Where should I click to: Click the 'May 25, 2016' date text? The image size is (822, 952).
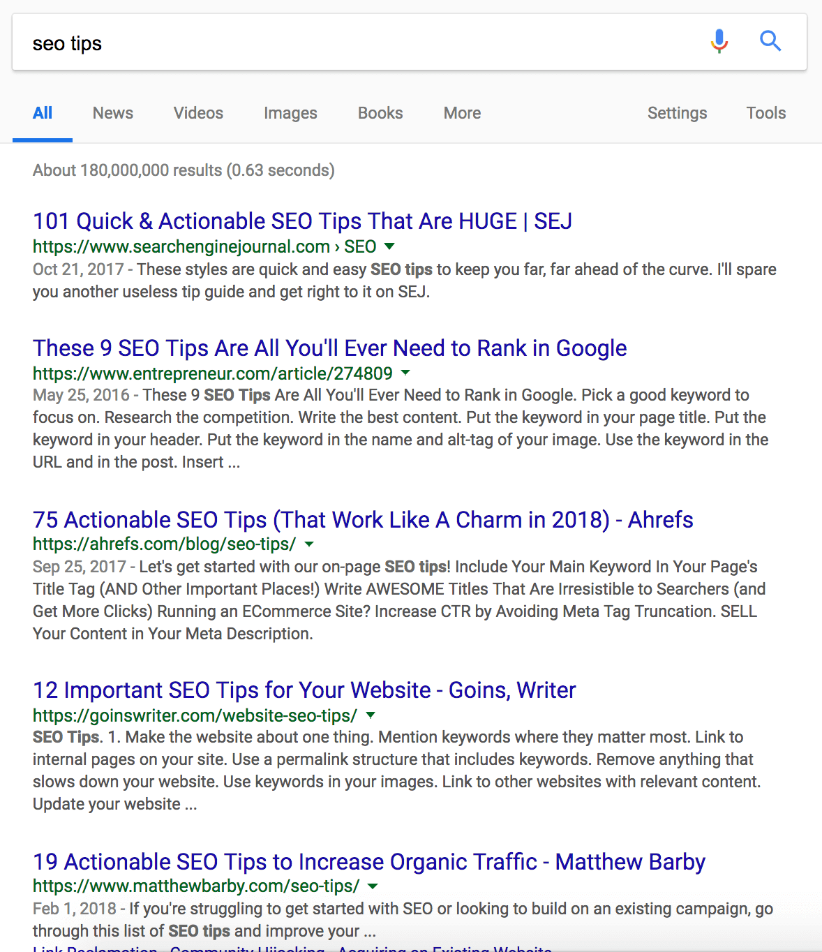pos(81,395)
